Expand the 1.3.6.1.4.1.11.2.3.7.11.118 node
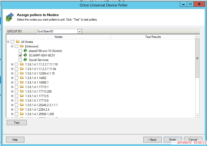Image resolution: width=207 pixels, height=146 pixels. pos(12,64)
